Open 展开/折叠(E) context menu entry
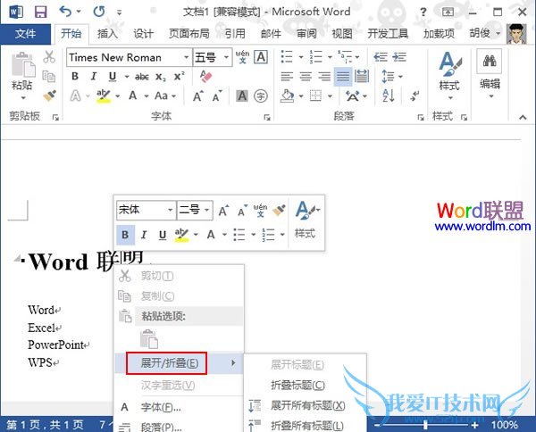The image size is (536, 432). 180,362
